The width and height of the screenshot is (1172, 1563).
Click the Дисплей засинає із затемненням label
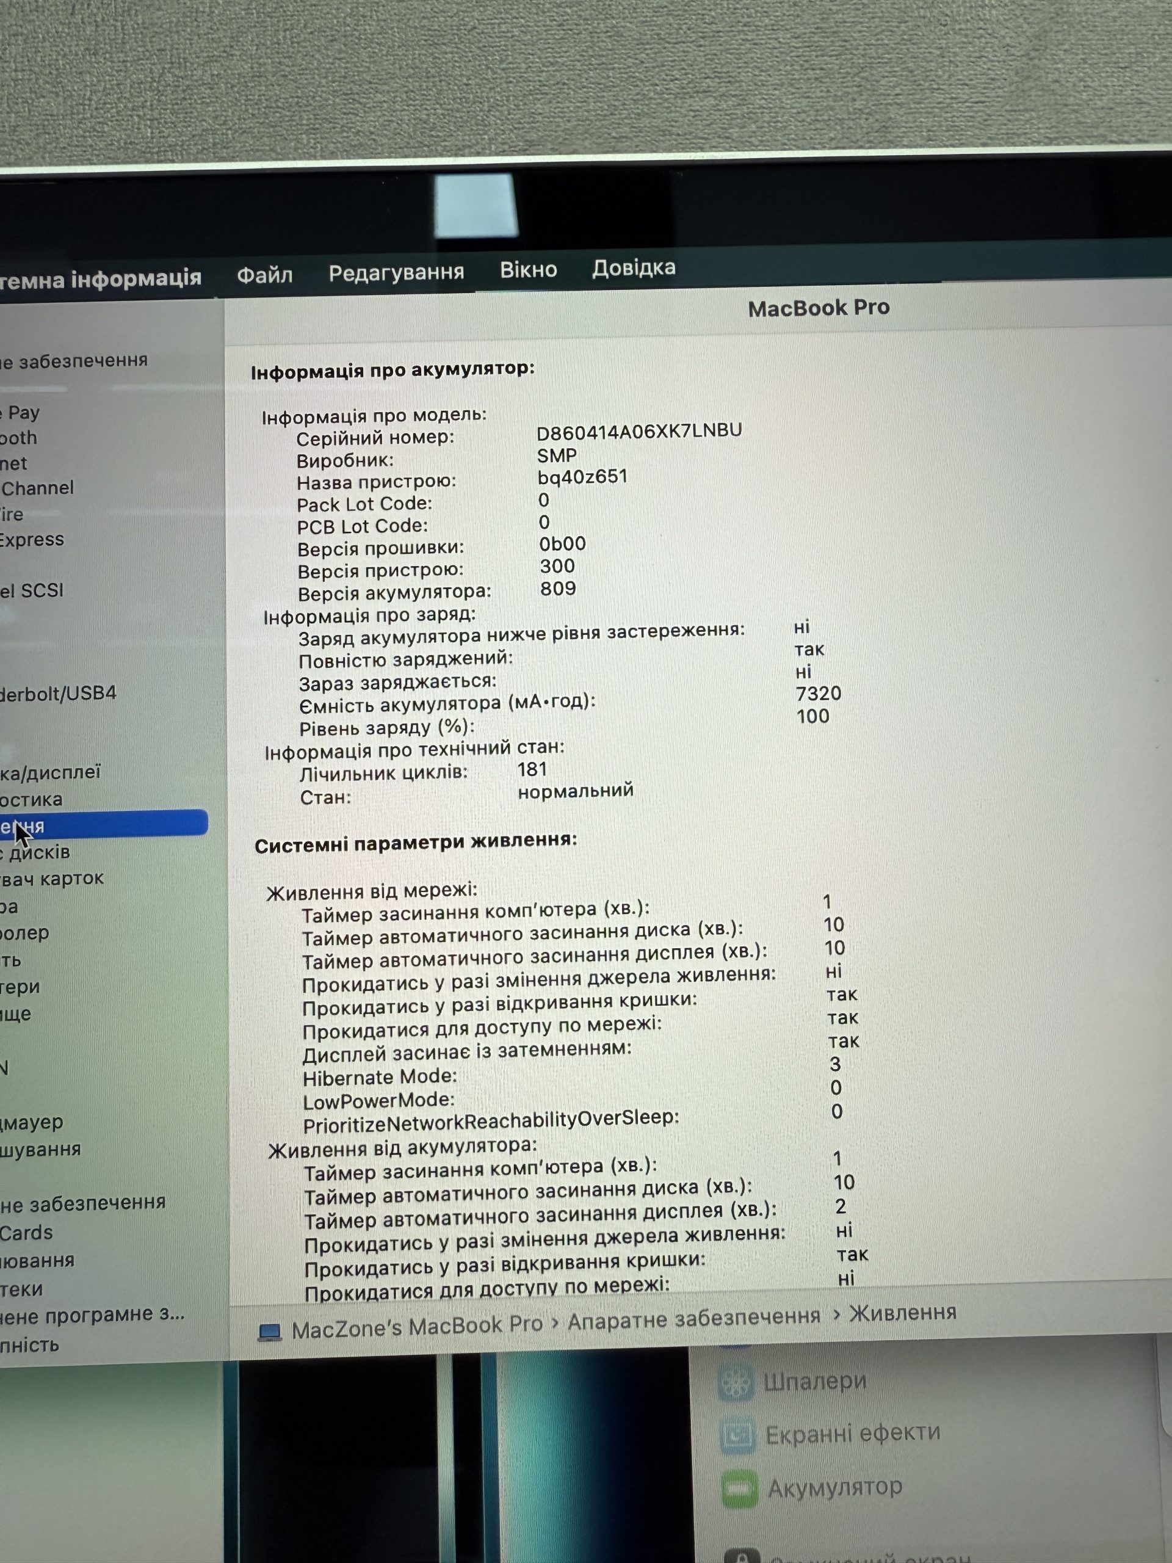[467, 1052]
